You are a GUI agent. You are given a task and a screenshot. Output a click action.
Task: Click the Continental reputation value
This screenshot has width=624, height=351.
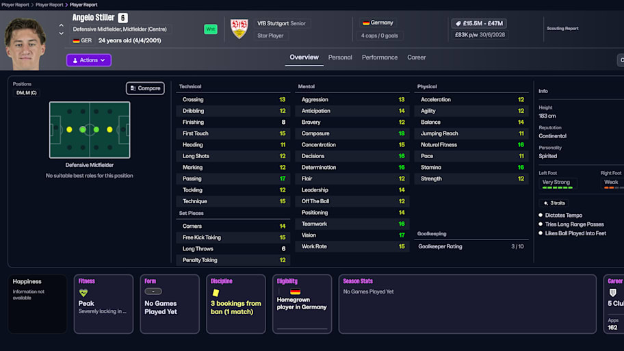[x=552, y=136]
